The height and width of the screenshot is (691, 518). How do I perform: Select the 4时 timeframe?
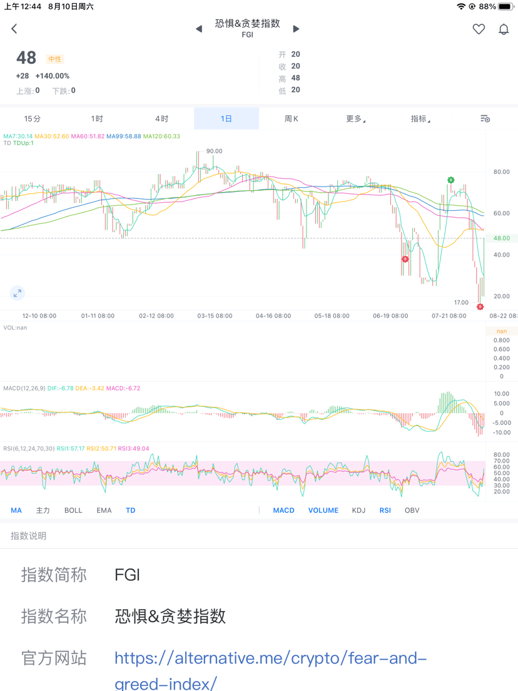pyautogui.click(x=161, y=118)
